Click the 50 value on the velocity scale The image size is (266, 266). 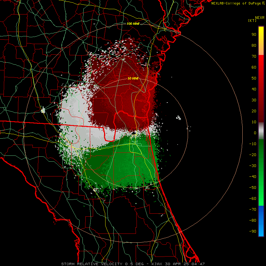254,78
